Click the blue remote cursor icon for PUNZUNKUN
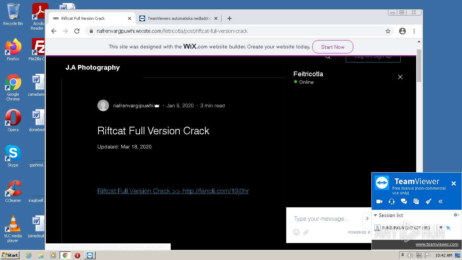This screenshot has height=260, width=462. 448,228
